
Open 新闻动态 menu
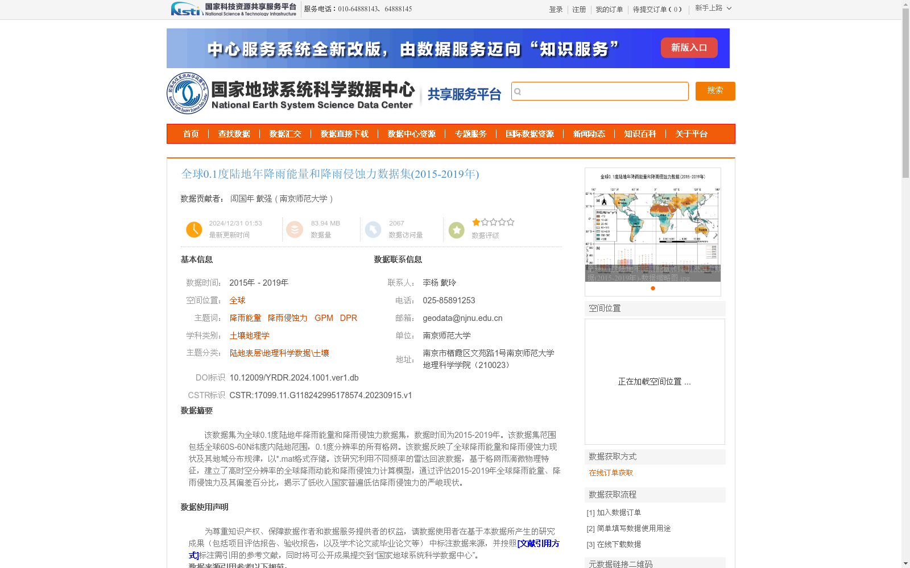(x=589, y=134)
